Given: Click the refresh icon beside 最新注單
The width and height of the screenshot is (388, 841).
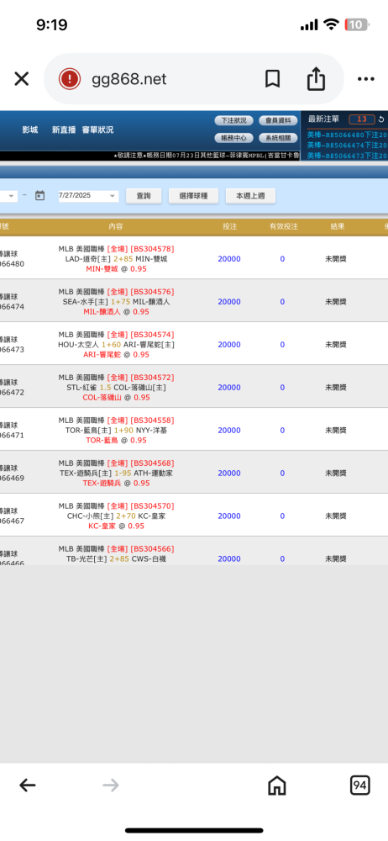Looking at the screenshot, I should coord(381,119).
